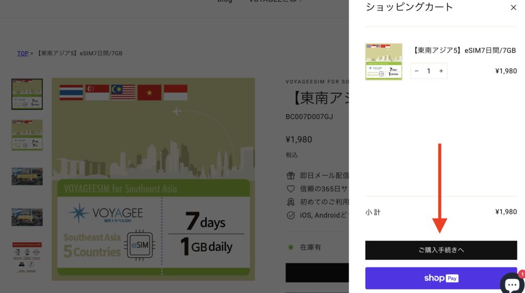Click the 在庫有 stock status text

(x=310, y=247)
